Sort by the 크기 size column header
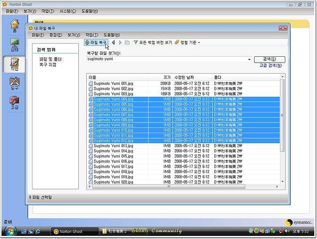This screenshot has width=317, height=239. click(160, 77)
